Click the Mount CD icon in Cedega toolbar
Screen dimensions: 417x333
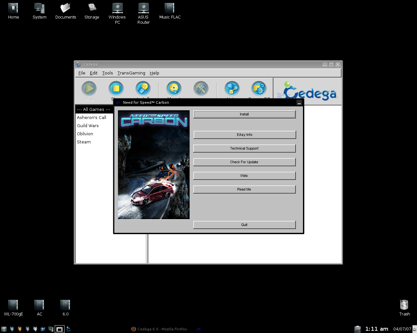pos(174,88)
